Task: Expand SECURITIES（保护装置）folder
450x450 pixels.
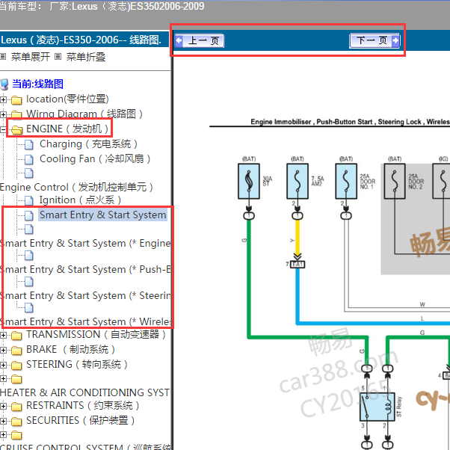Action: [3, 422]
